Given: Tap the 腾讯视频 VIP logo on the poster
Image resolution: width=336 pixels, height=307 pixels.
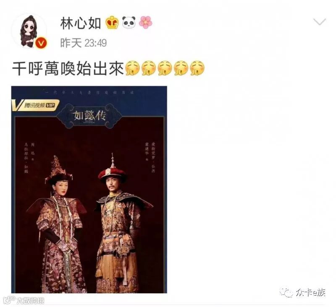Looking at the screenshot, I should coord(35,105).
